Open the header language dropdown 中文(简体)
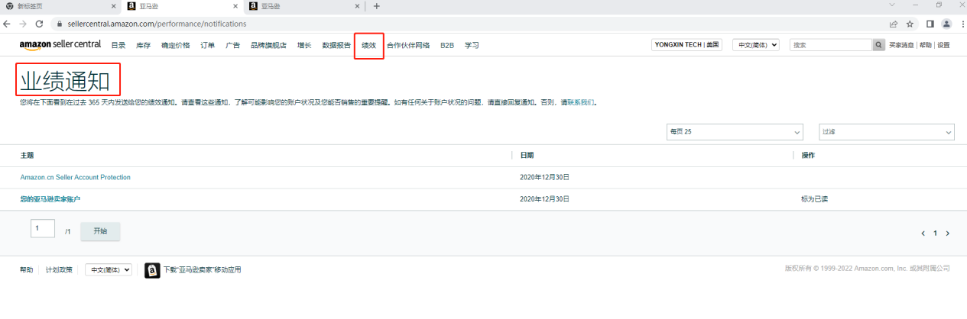The image size is (967, 319). coord(755,45)
